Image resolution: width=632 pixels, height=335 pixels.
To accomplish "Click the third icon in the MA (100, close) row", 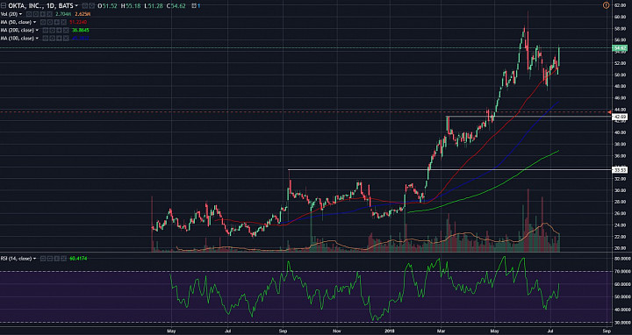I will (x=60, y=39).
